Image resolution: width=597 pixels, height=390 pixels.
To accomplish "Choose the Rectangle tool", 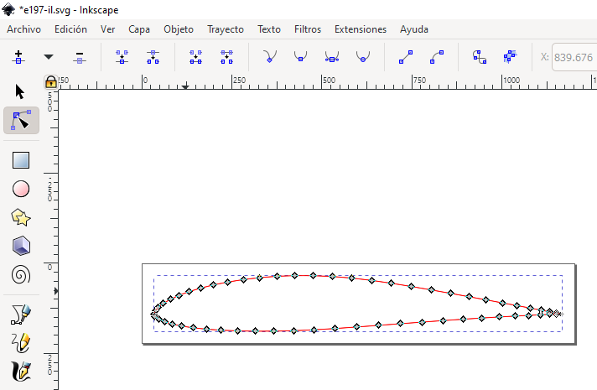I will tap(21, 159).
